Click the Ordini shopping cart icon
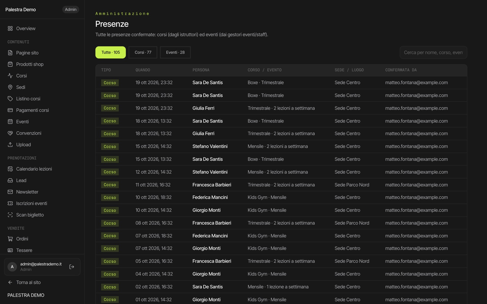Image resolution: width=487 pixels, height=304 pixels. pyautogui.click(x=10, y=239)
